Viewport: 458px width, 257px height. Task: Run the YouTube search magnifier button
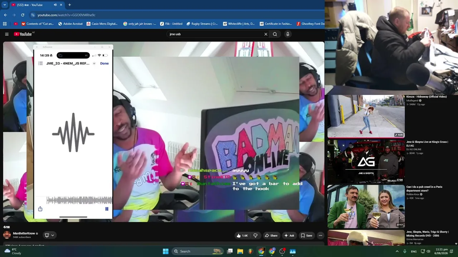[x=275, y=34]
